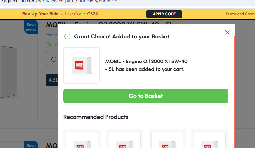Click the In Stock check icon
The height and width of the screenshot is (148, 255).
(x=48, y=45)
